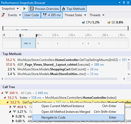Toggle the User Code filter
The width and height of the screenshot is (131, 124).
[32, 15]
